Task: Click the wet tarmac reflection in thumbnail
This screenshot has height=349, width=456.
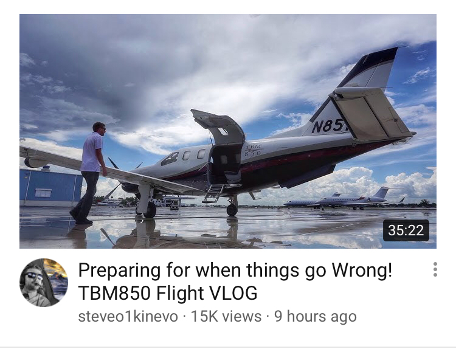Action: click(228, 229)
